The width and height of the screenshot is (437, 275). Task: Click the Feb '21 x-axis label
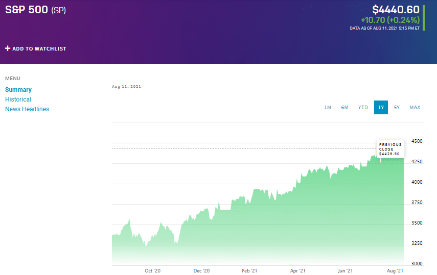249,271
